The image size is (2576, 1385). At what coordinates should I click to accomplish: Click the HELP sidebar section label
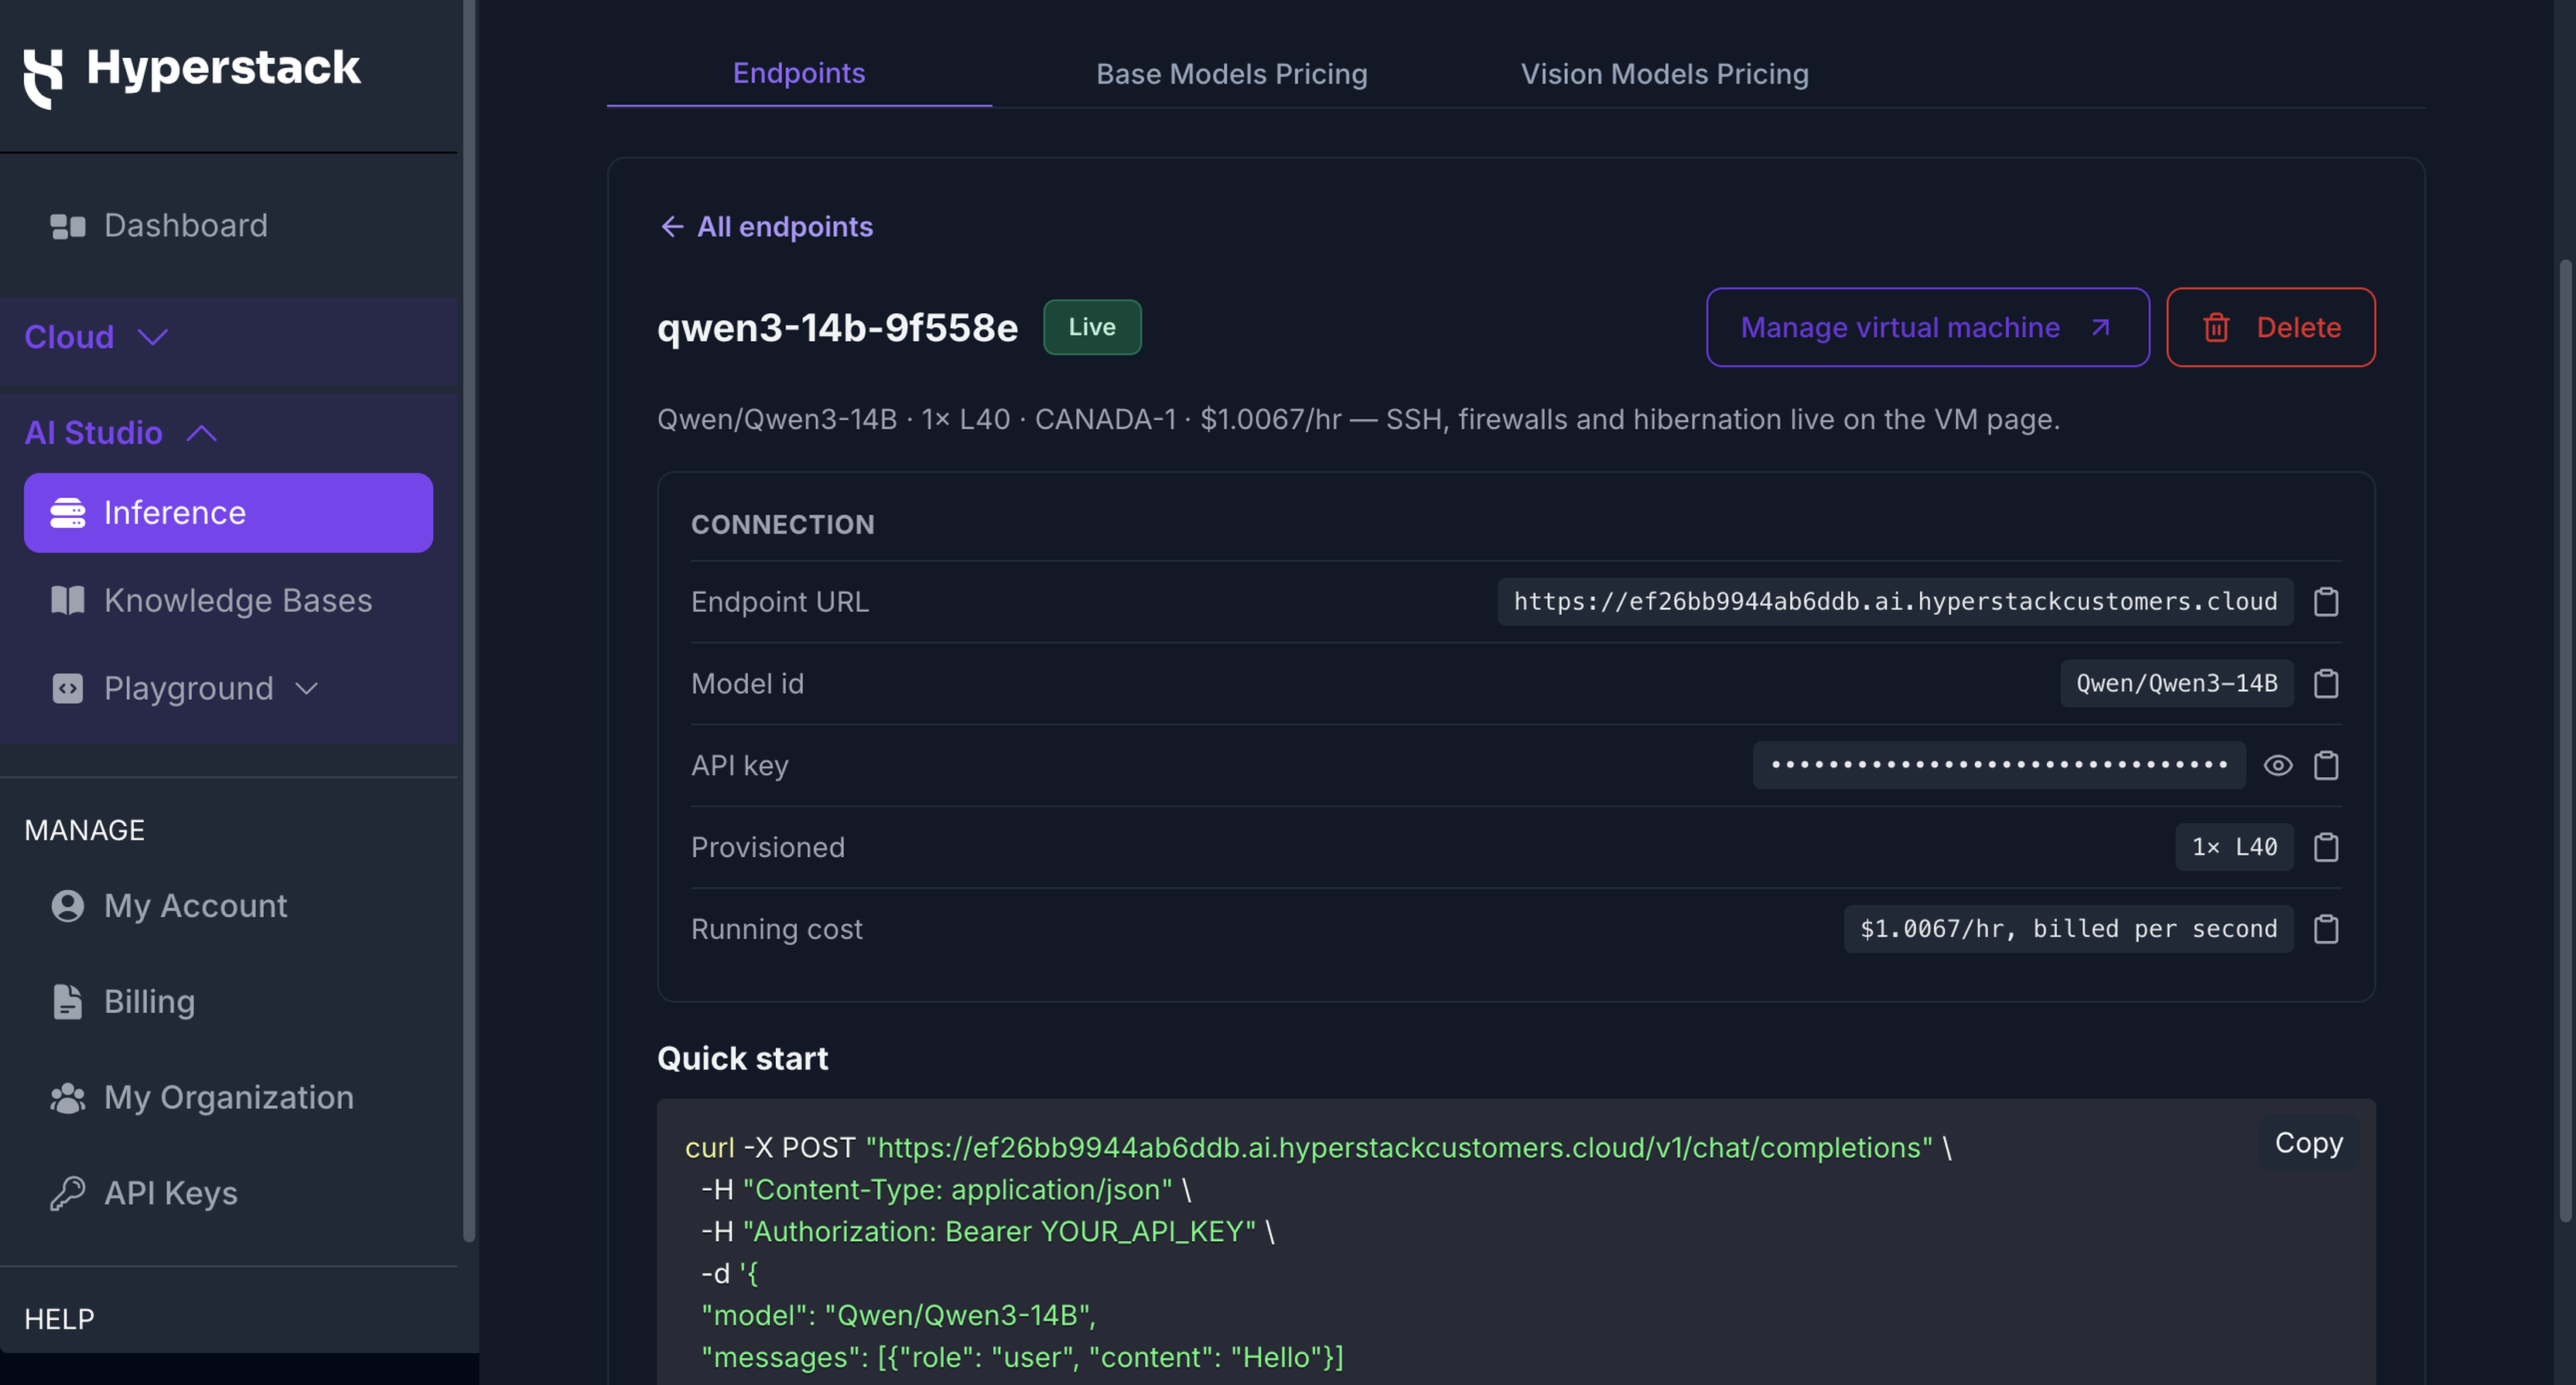click(x=59, y=1319)
